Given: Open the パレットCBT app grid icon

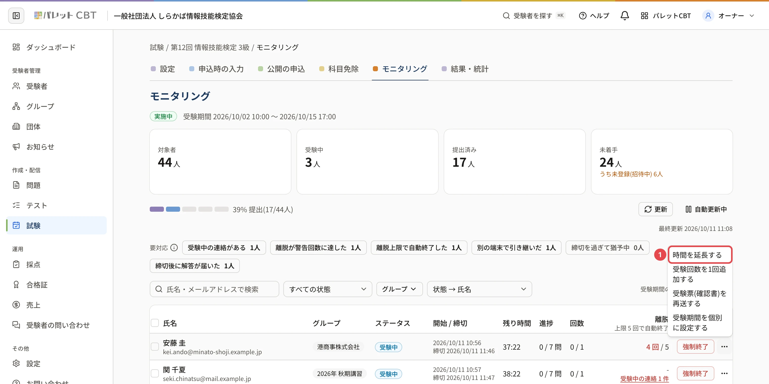Looking at the screenshot, I should point(644,15).
